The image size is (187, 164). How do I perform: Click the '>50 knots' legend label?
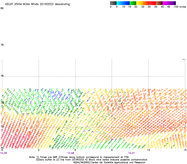[x=180, y=7]
